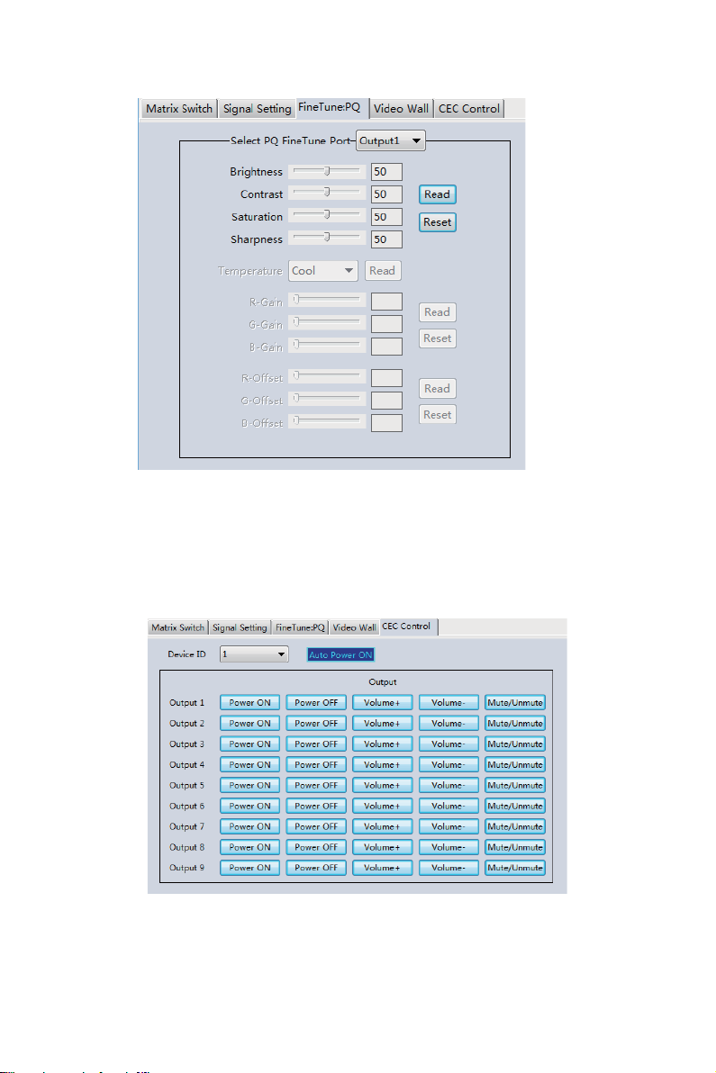Click Reset button in Offset section
This screenshot has height=1073, width=716.
pyautogui.click(x=438, y=415)
